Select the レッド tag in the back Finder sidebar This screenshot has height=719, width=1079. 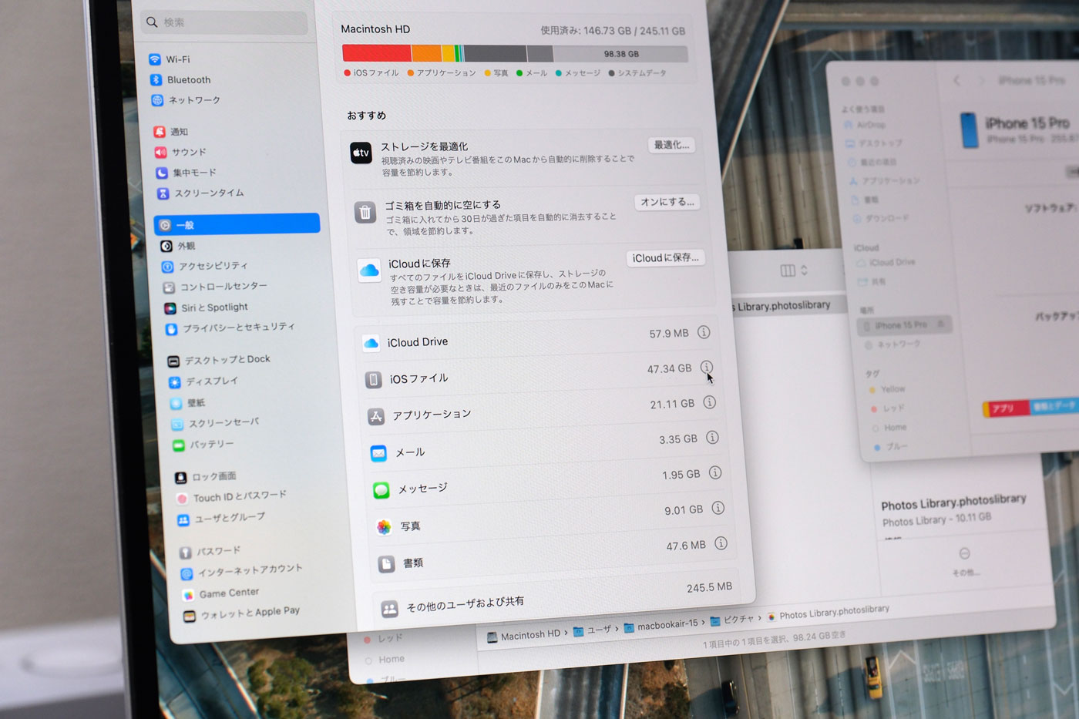pyautogui.click(x=384, y=638)
